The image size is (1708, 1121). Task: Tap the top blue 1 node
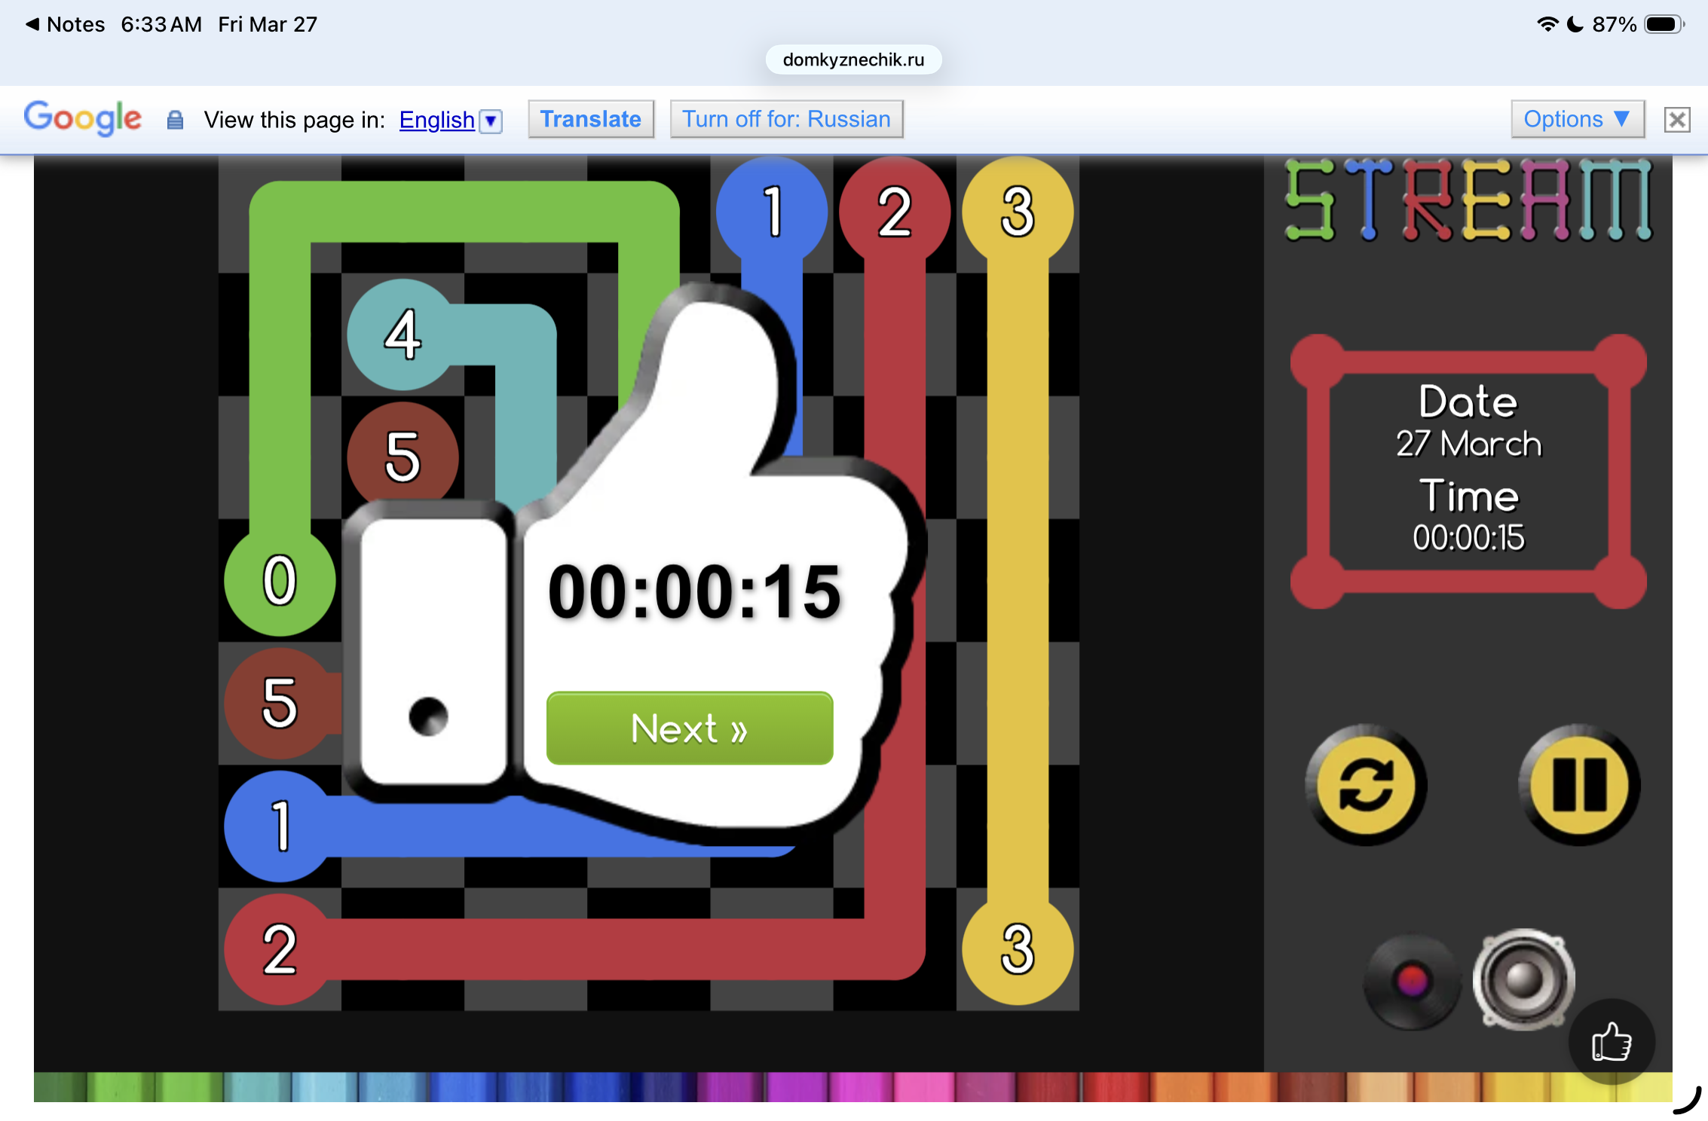[x=772, y=212]
